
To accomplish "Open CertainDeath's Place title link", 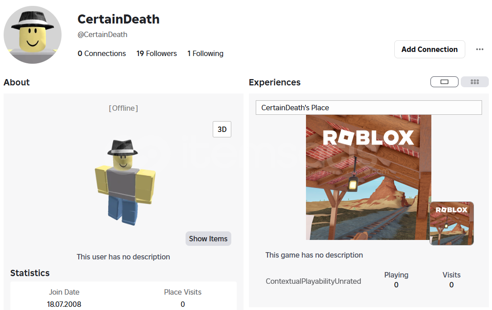I will click(295, 108).
